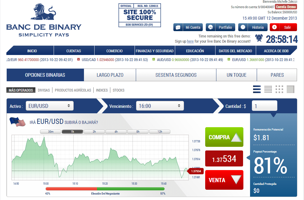Screen dimensions: 304x200
Task: Click the Portfalio button
Action: coord(220,27)
